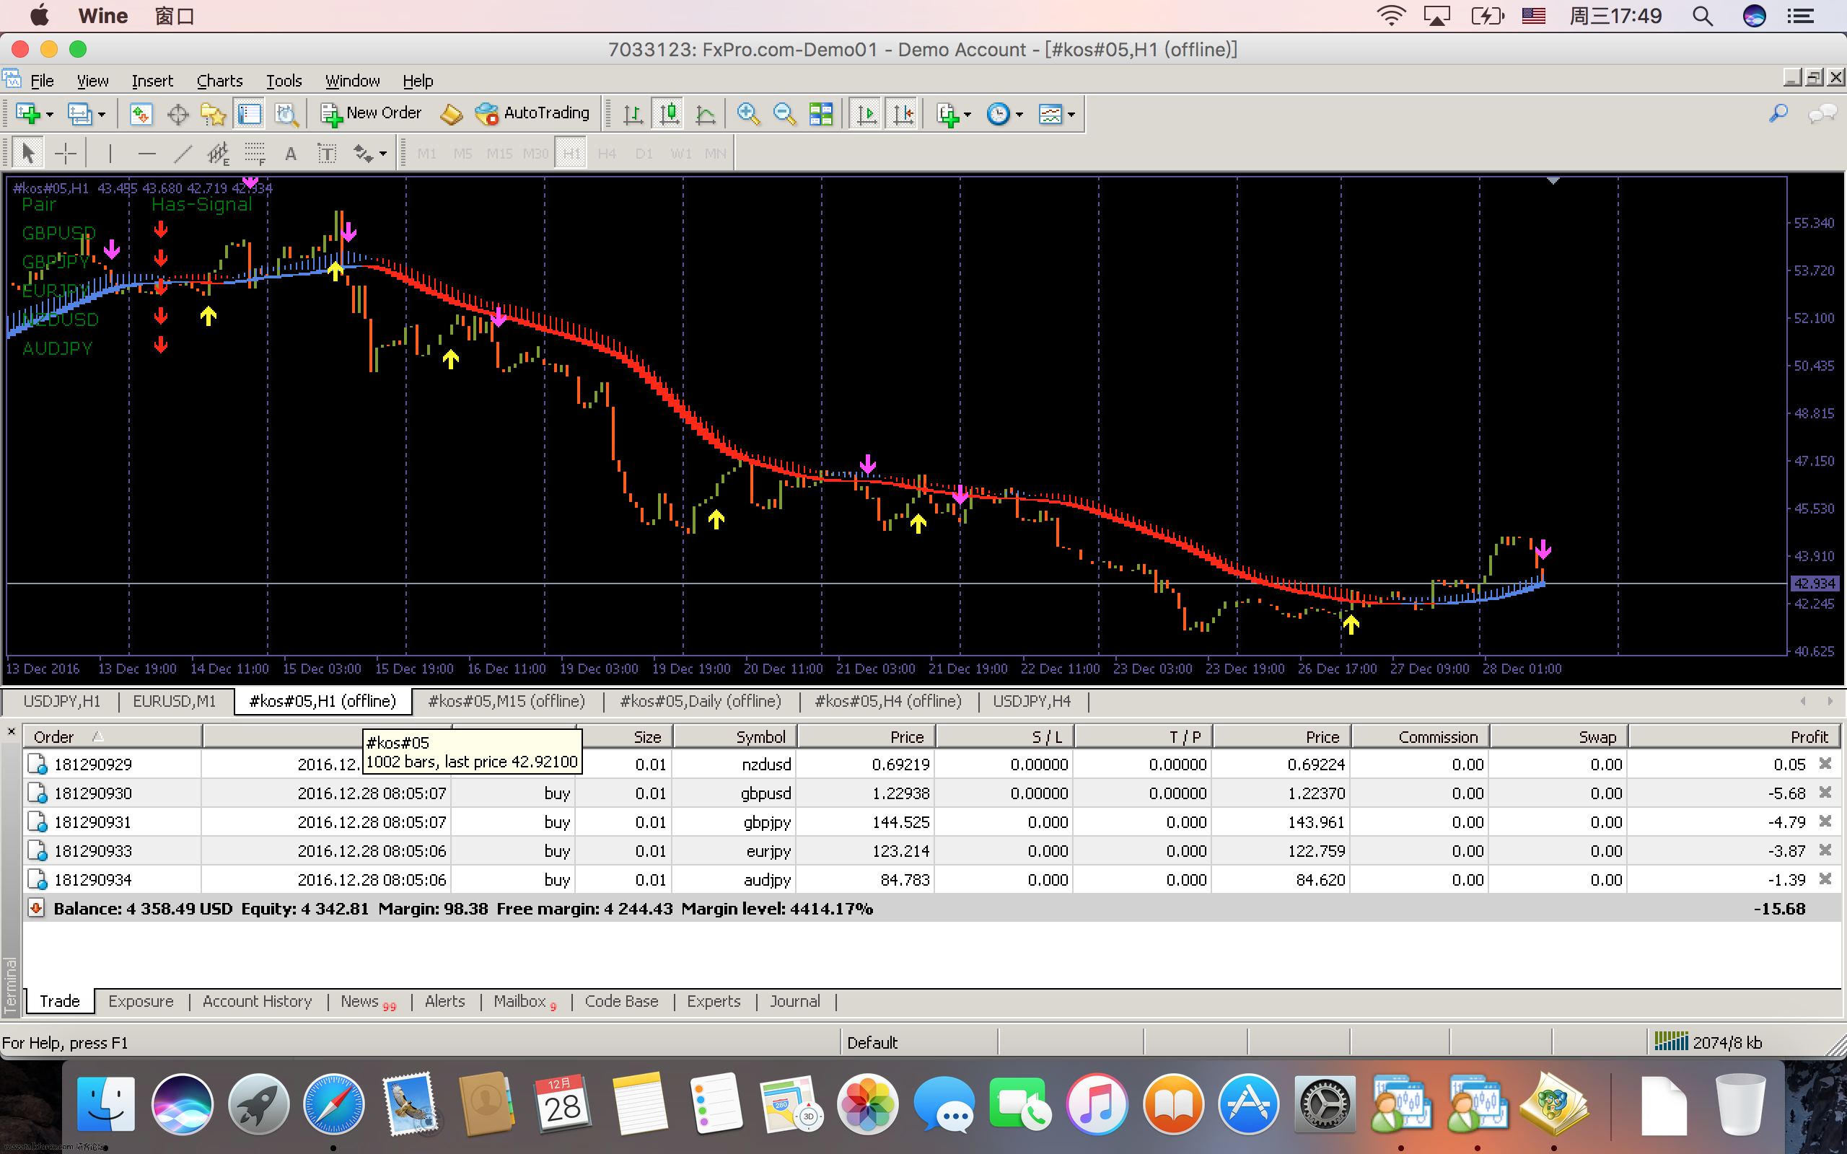Select the Trendline drawing tool
The image size is (1847, 1154).
point(183,154)
